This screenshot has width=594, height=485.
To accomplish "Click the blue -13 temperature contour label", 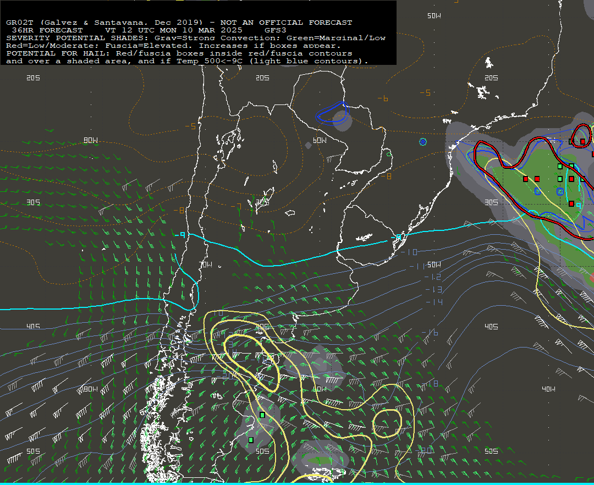I will click(x=434, y=290).
